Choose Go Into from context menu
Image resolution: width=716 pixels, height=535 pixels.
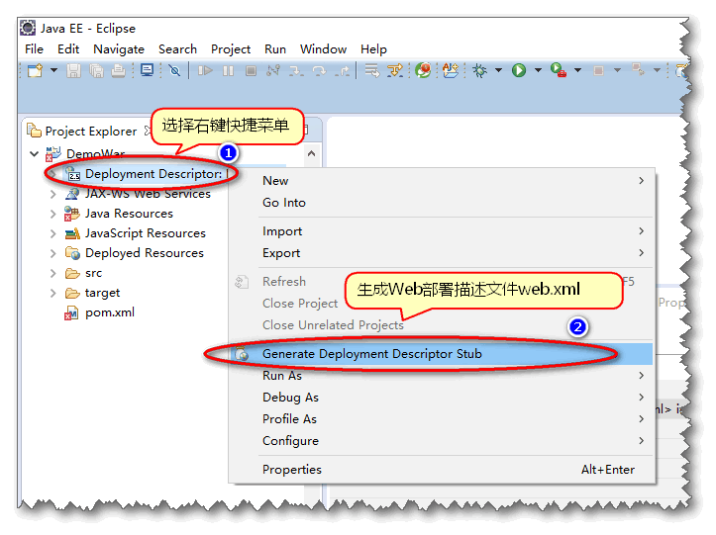coord(442,203)
